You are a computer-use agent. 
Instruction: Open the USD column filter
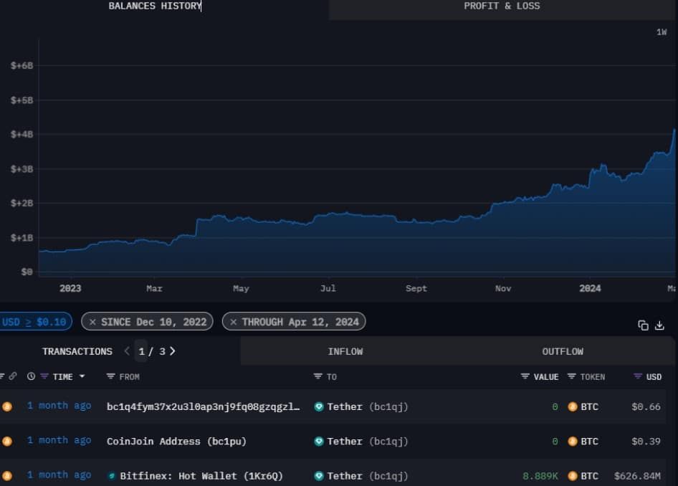[x=638, y=376]
